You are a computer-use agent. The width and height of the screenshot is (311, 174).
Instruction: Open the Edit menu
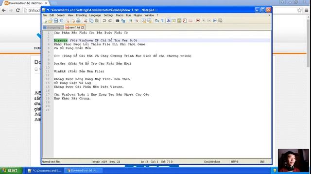(52, 15)
